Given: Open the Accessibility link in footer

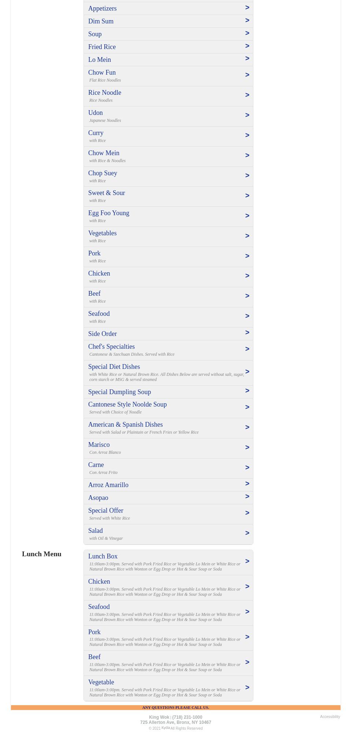Looking at the screenshot, I should point(330,717).
